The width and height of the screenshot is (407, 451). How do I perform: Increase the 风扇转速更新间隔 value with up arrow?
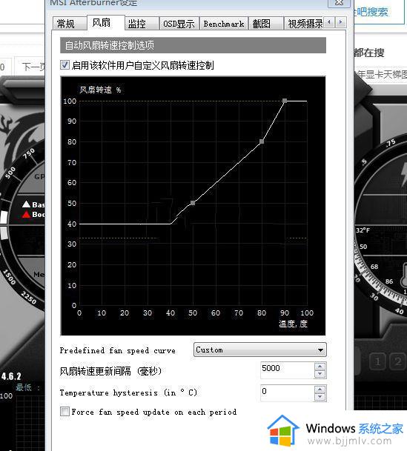(x=320, y=366)
